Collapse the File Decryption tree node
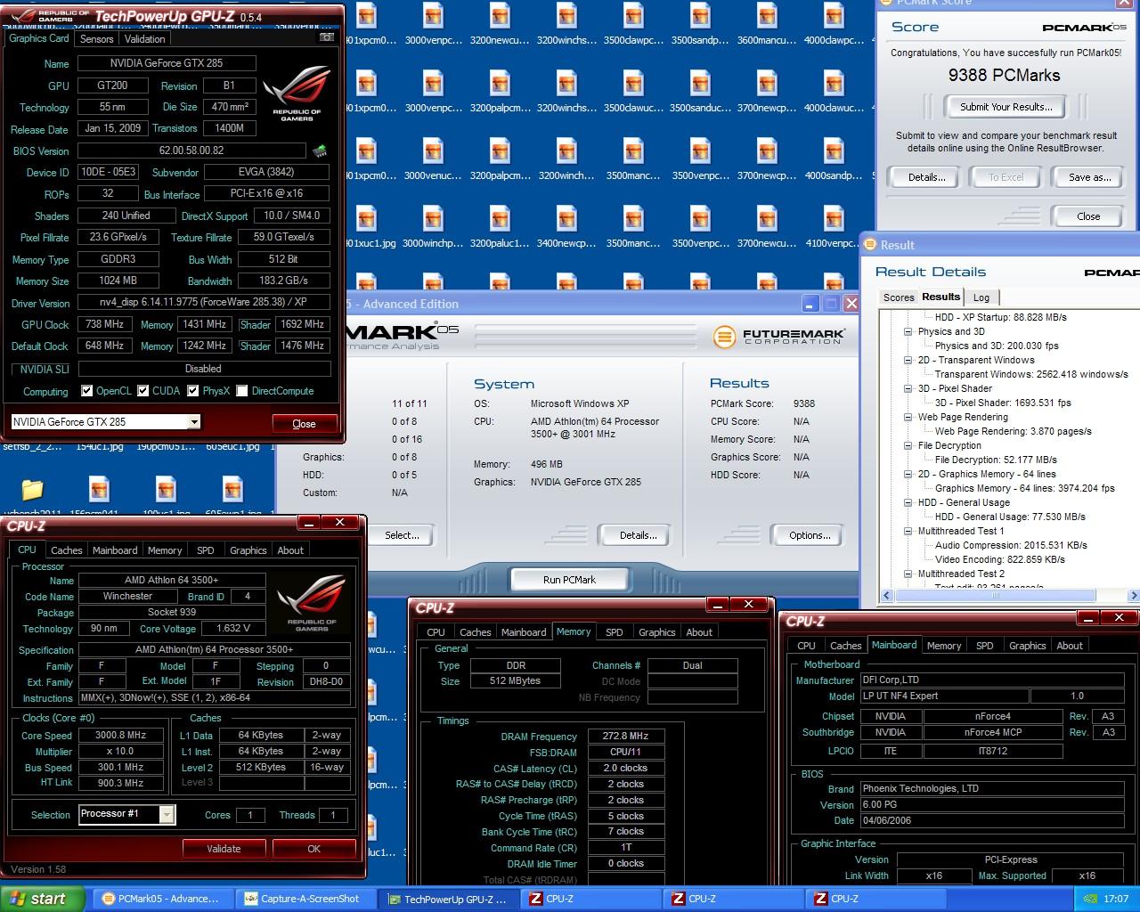Image resolution: width=1140 pixels, height=912 pixels. pos(908,445)
